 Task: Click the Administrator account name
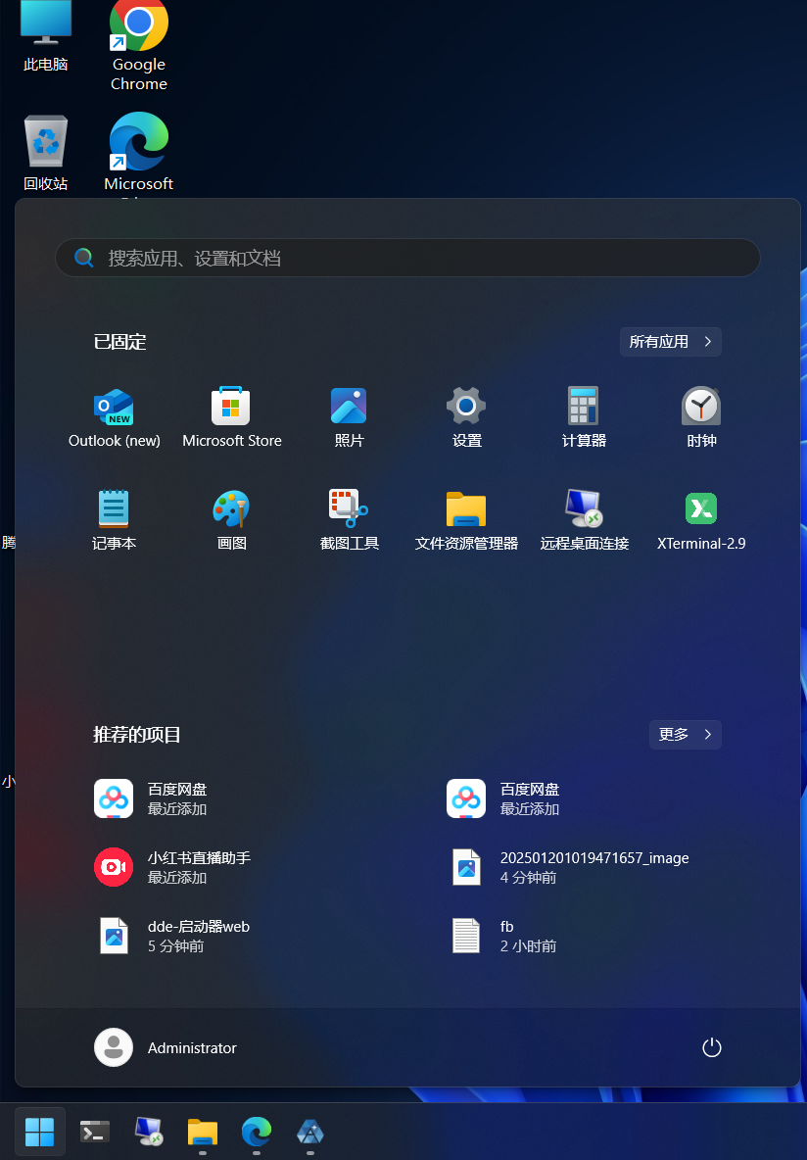click(x=192, y=1048)
